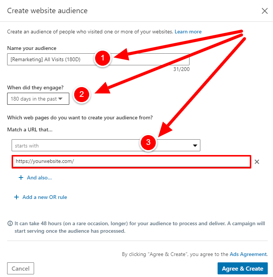Screen dimensions: 273x277
Task: Click the info icon next to the 48 hours note
Action: (10, 223)
